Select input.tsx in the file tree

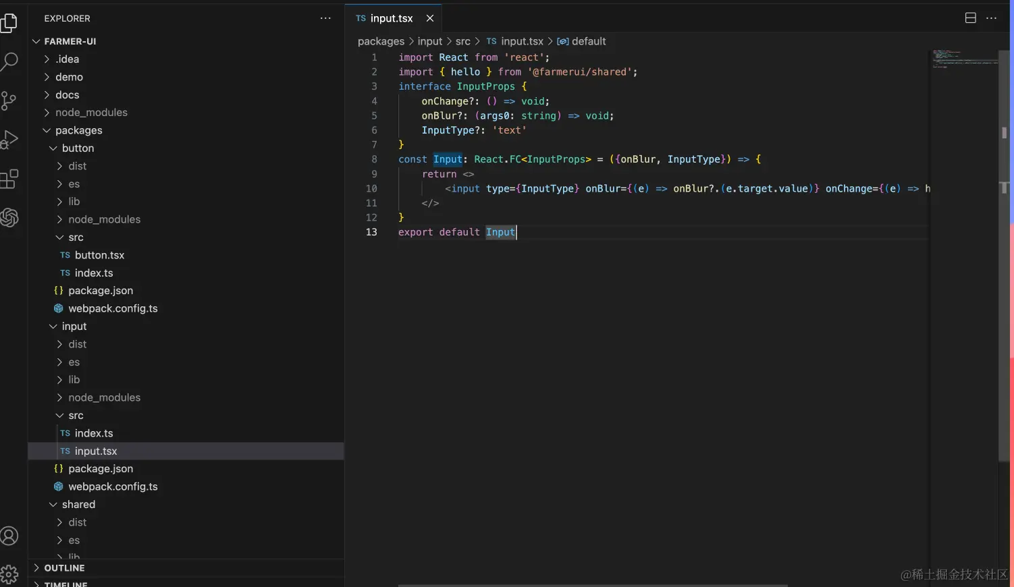pyautogui.click(x=186, y=451)
